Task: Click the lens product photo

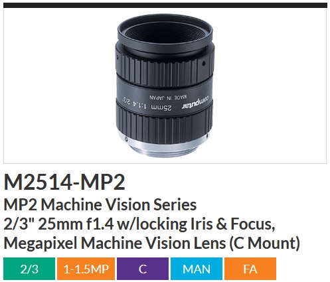Action: tap(165, 86)
